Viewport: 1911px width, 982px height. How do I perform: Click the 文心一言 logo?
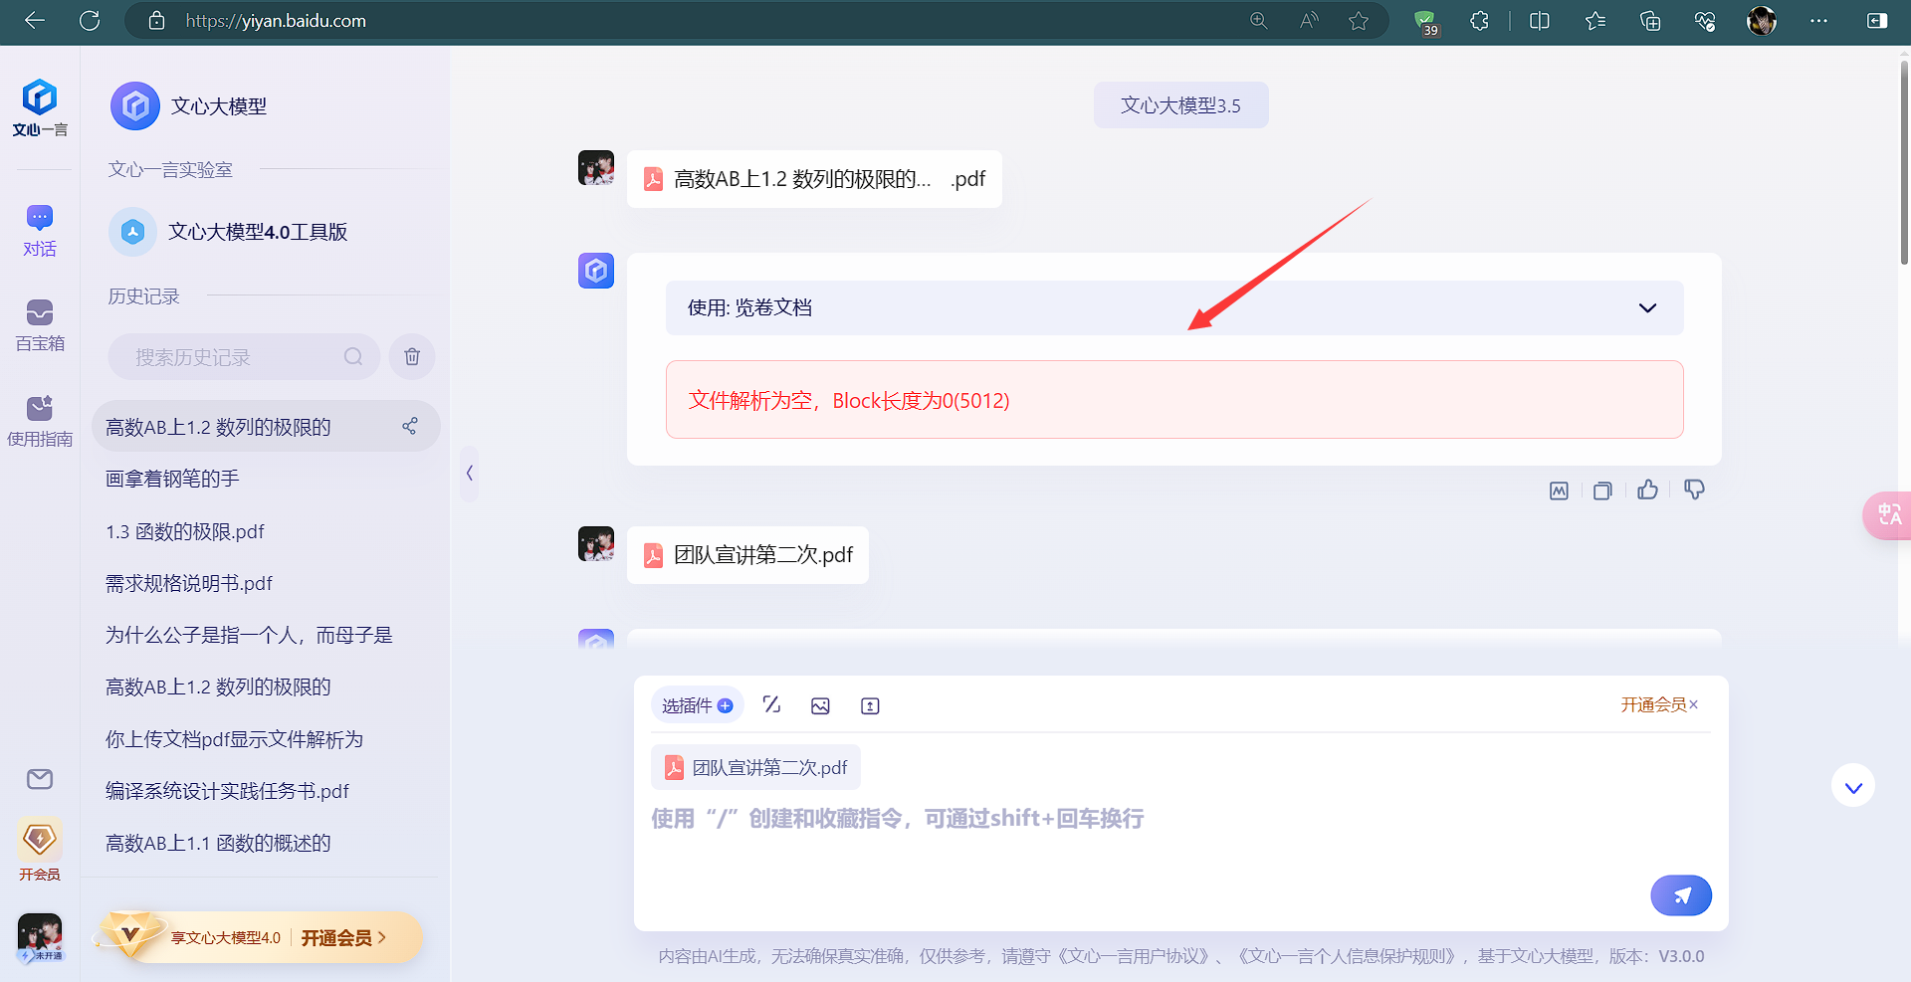(x=40, y=108)
